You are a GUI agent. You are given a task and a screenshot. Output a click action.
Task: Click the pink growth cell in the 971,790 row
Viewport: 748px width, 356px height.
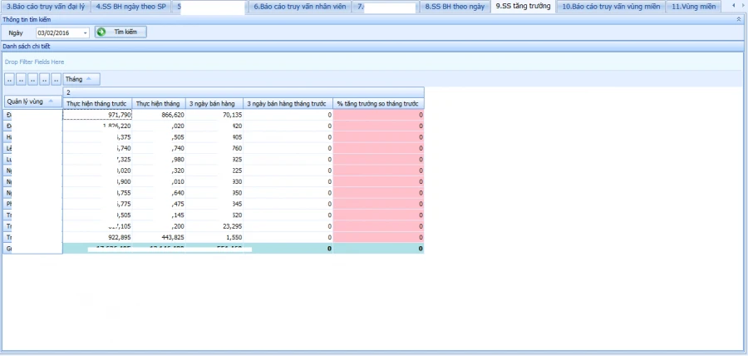click(379, 115)
